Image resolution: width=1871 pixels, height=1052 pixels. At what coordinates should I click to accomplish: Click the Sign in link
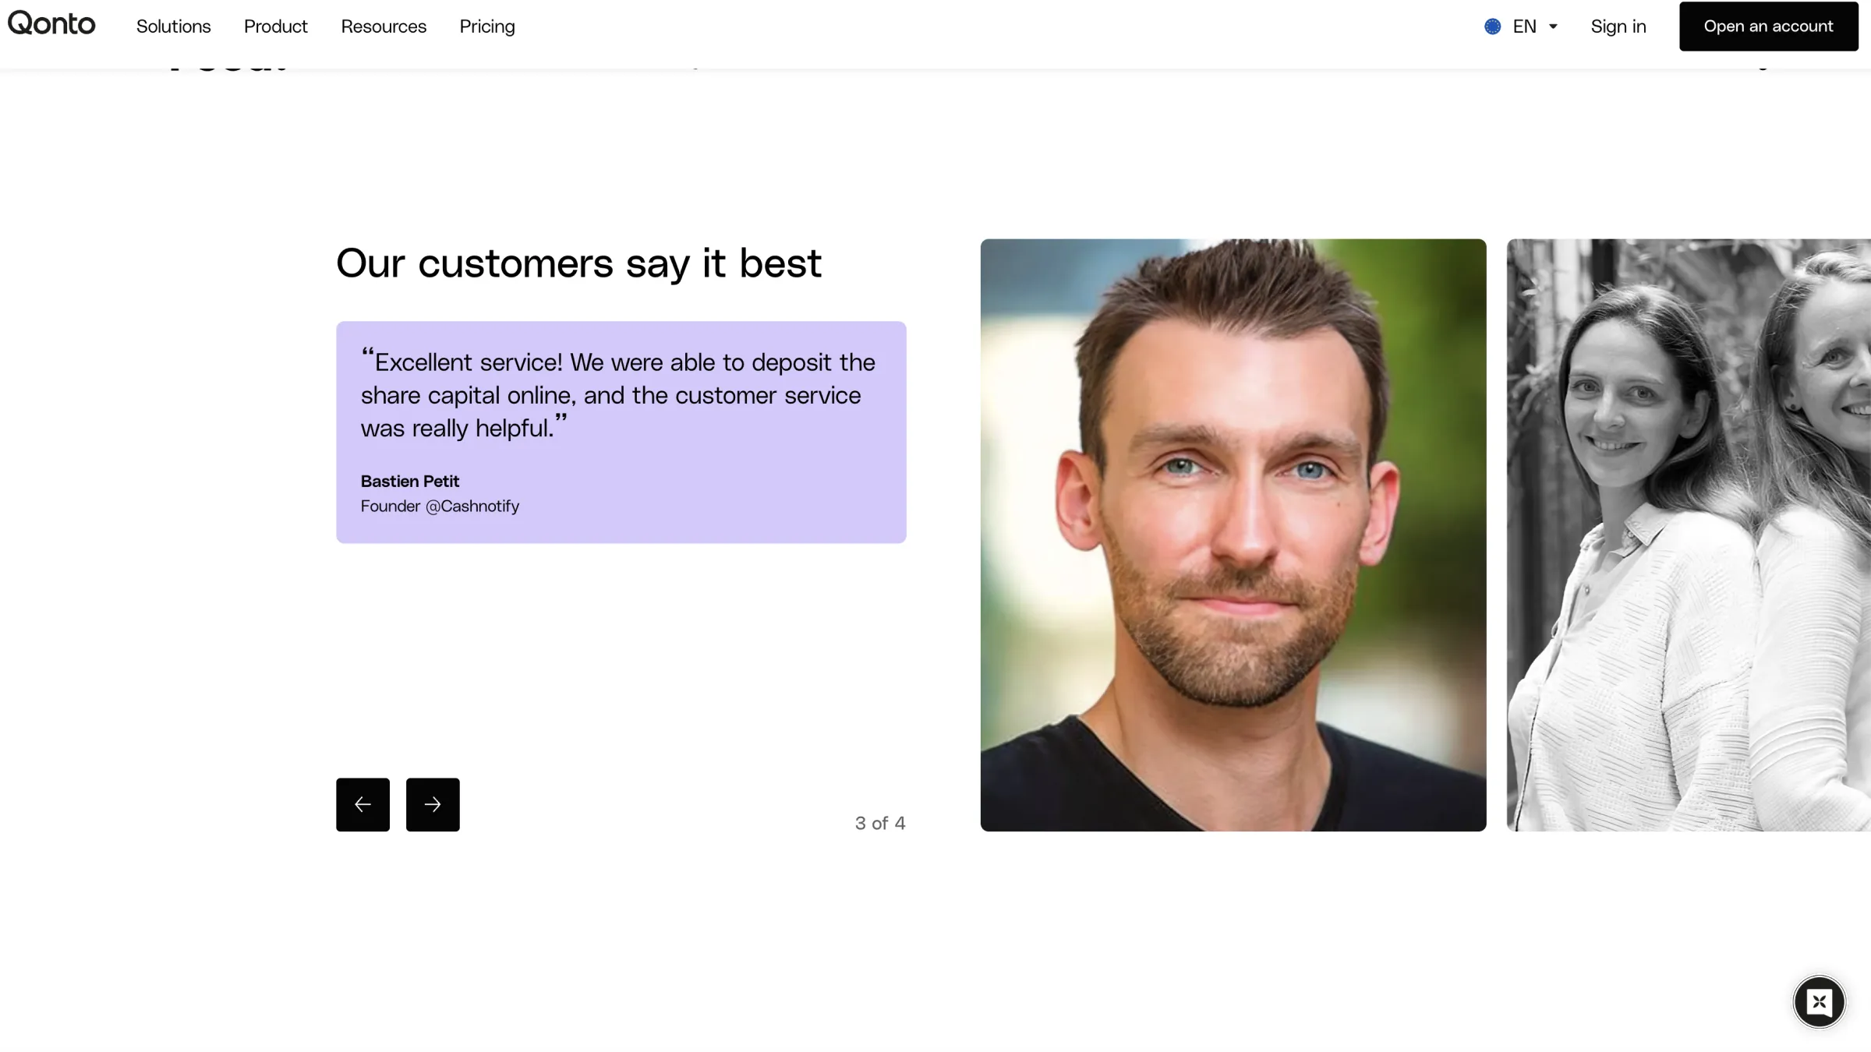click(x=1618, y=26)
